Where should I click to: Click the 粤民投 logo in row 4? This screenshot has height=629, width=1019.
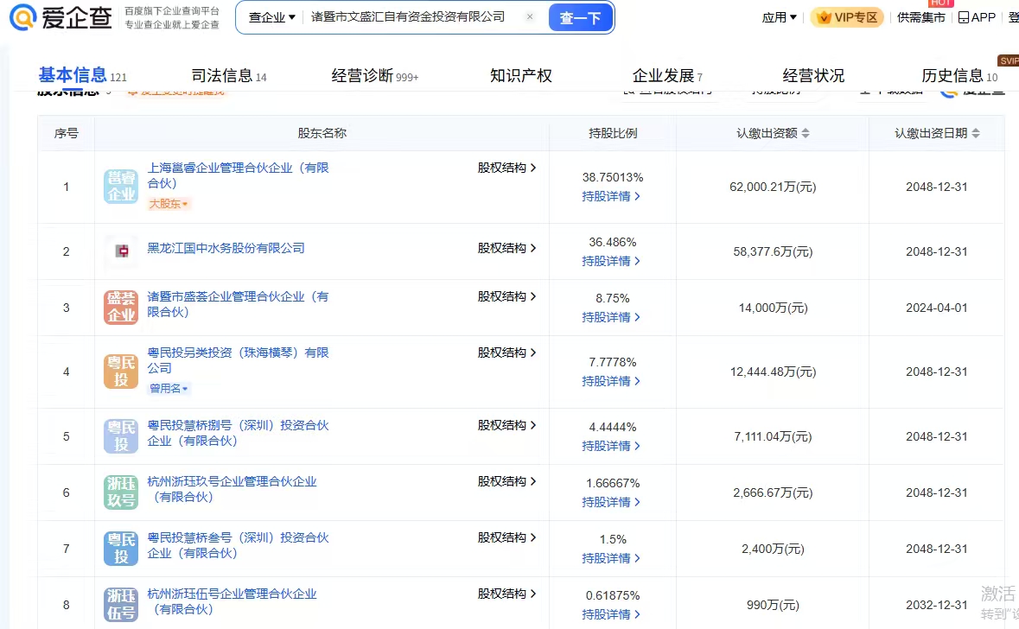121,372
